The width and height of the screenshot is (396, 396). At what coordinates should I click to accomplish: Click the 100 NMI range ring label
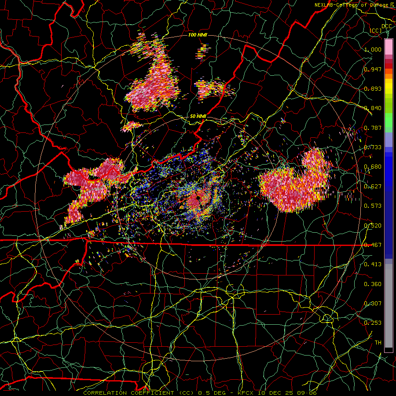[x=198, y=35]
